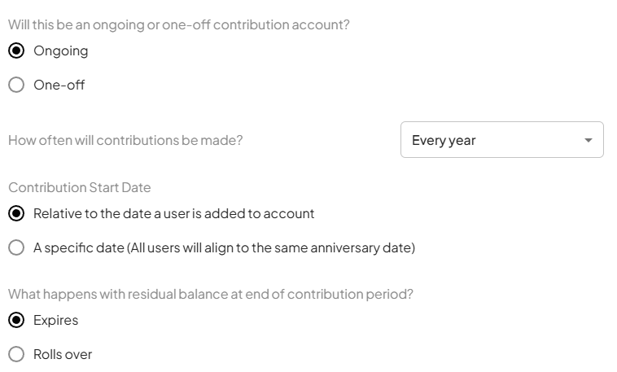
Task: Click the 'Every year' selected value text
Action: tap(444, 140)
